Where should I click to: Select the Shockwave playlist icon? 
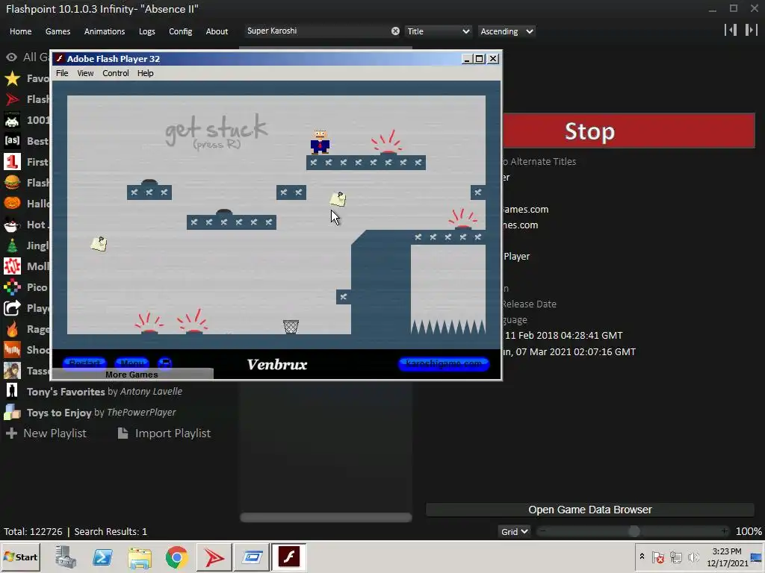coord(12,350)
